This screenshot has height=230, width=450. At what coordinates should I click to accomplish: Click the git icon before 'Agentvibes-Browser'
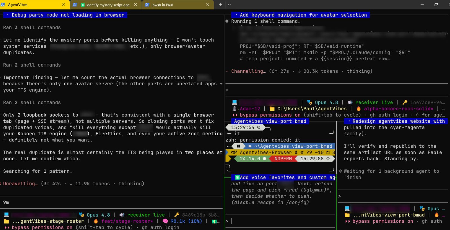(x=234, y=152)
